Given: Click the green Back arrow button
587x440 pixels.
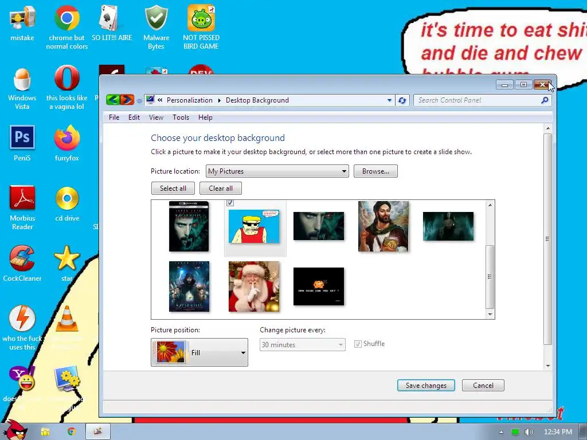Looking at the screenshot, I should (x=113, y=100).
